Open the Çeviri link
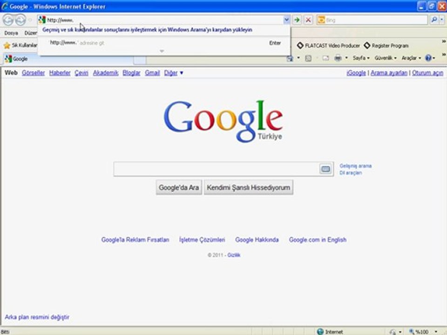Screen dimensions: 447x335 81,73
